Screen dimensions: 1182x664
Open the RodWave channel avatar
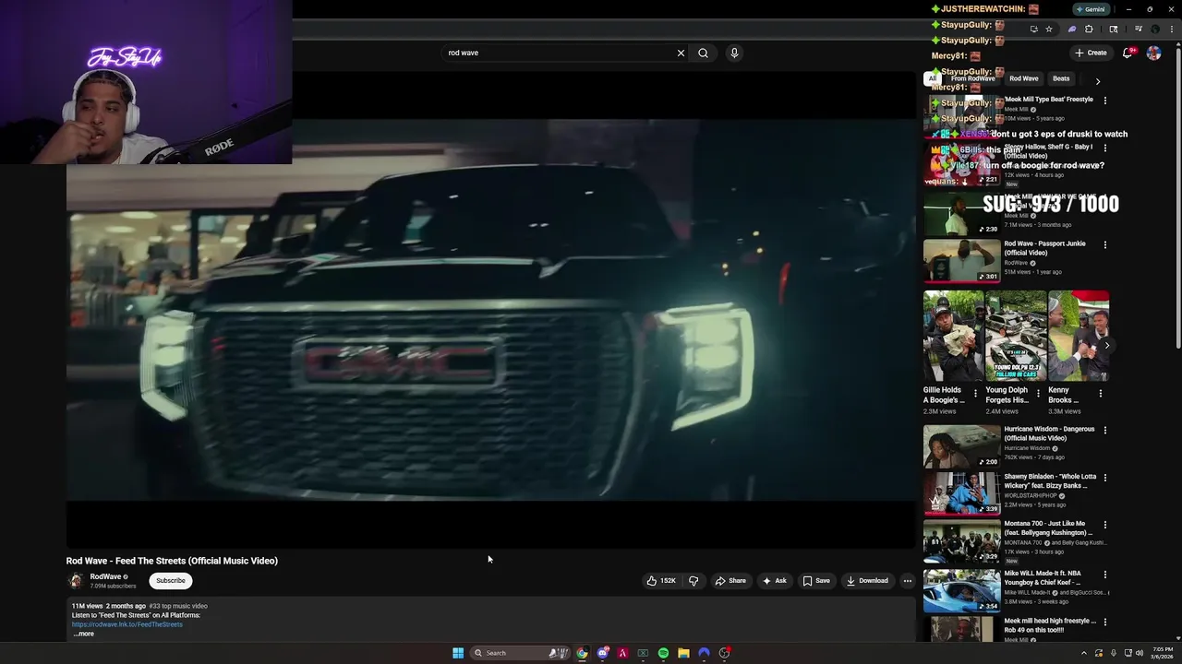coord(76,581)
